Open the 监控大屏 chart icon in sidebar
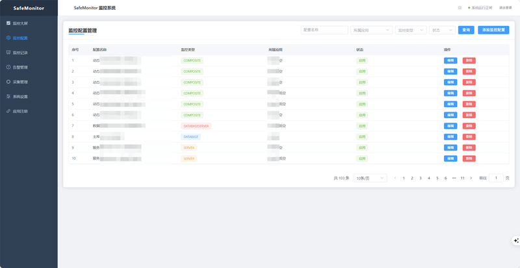The image size is (520, 268). (8, 23)
